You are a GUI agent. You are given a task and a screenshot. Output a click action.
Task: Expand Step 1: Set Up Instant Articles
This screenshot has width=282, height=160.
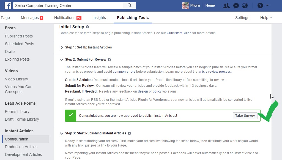62,47
